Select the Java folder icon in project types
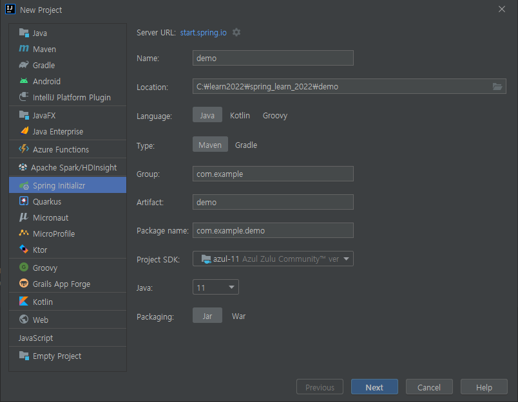This screenshot has width=518, height=402. coord(24,33)
